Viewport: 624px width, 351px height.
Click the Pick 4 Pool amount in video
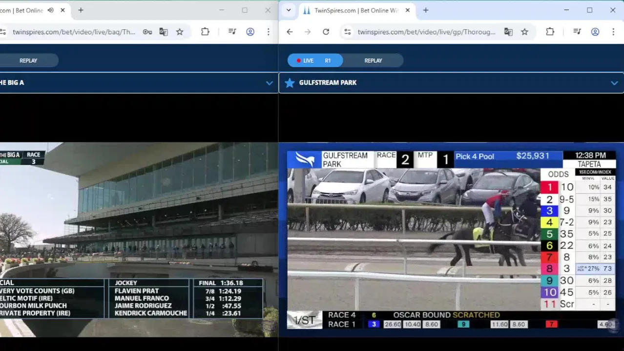(x=533, y=156)
